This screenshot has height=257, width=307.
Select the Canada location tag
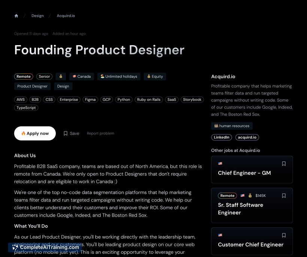tap(82, 77)
